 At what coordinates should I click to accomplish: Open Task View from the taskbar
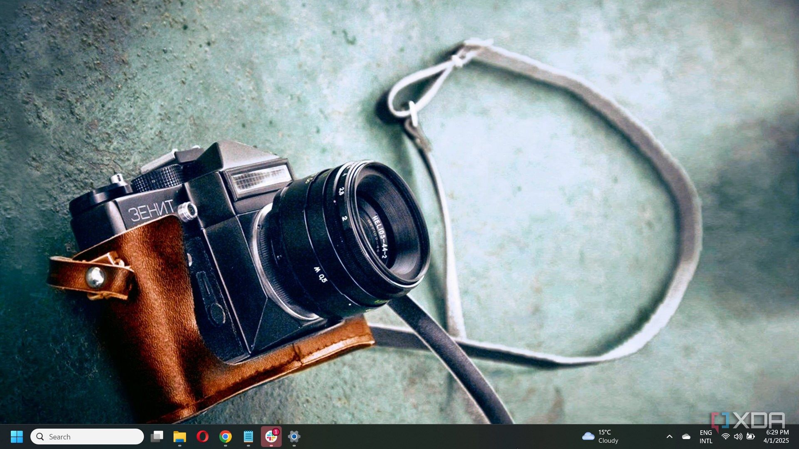157,437
